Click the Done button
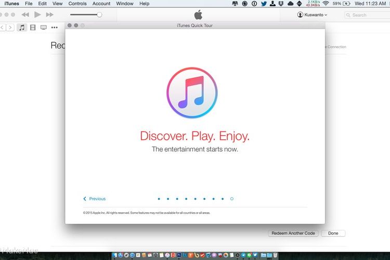Screen dimensions: 390x260 (333, 233)
